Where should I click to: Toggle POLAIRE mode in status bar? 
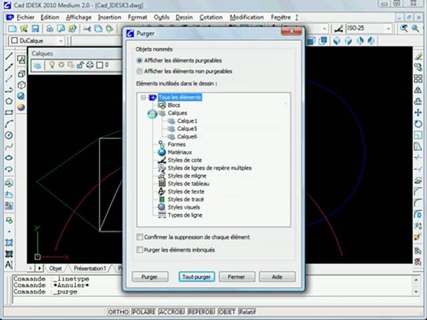(144, 312)
